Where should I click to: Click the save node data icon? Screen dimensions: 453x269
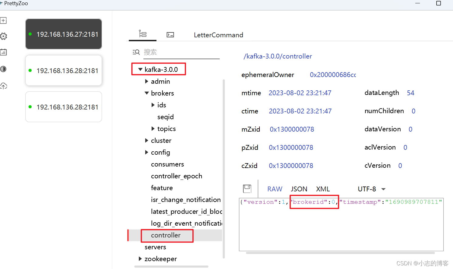[247, 189]
